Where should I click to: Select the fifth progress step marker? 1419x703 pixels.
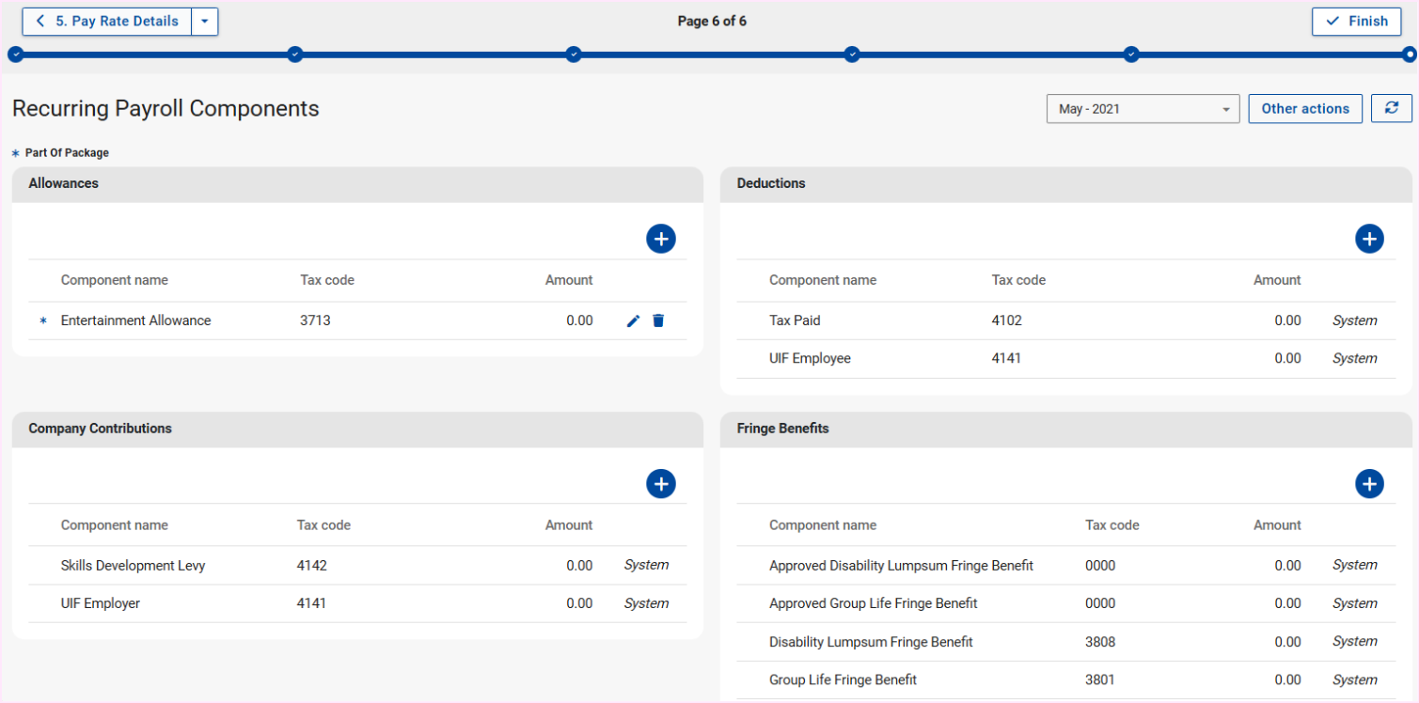click(1131, 55)
